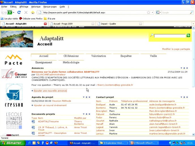The width and height of the screenshot is (195, 146).
Task: Open the URL bar history dropdown
Action: coord(152,12)
